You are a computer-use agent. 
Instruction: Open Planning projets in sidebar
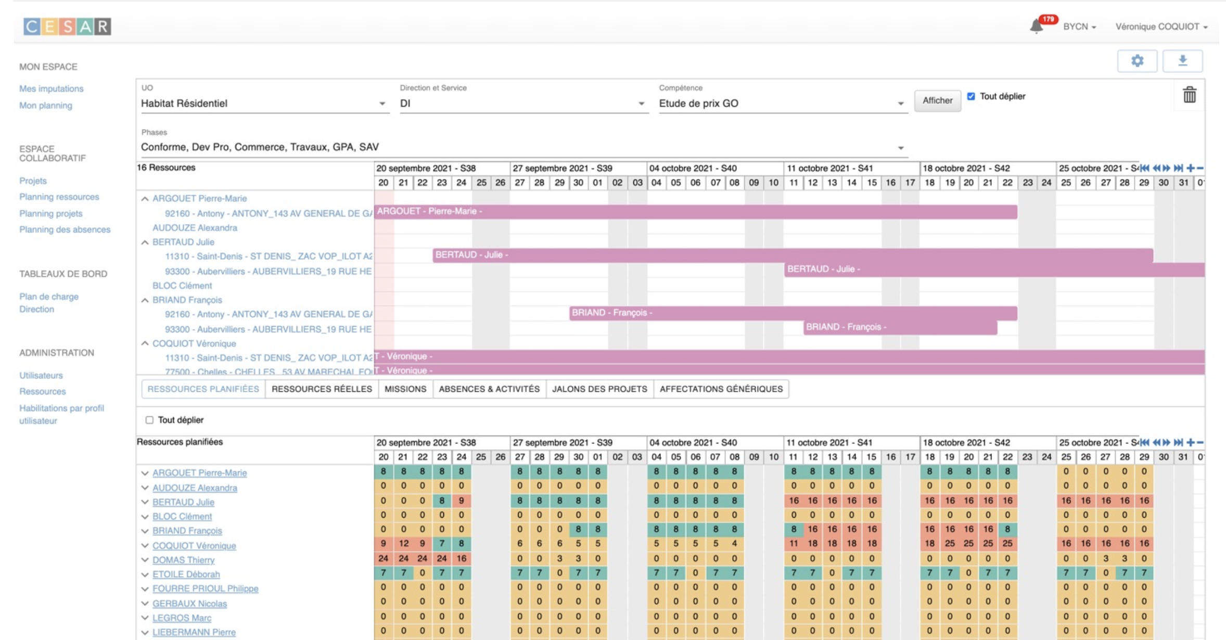pyautogui.click(x=50, y=214)
